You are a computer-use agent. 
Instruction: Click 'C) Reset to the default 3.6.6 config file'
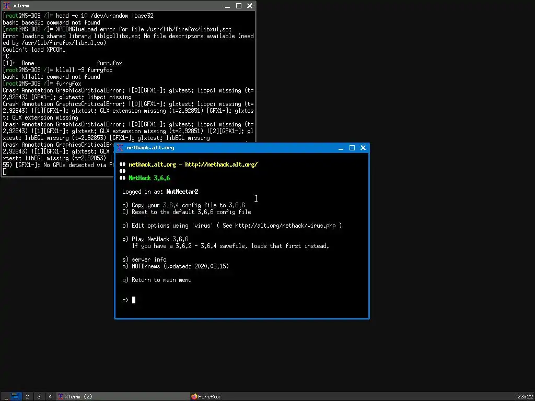point(187,212)
